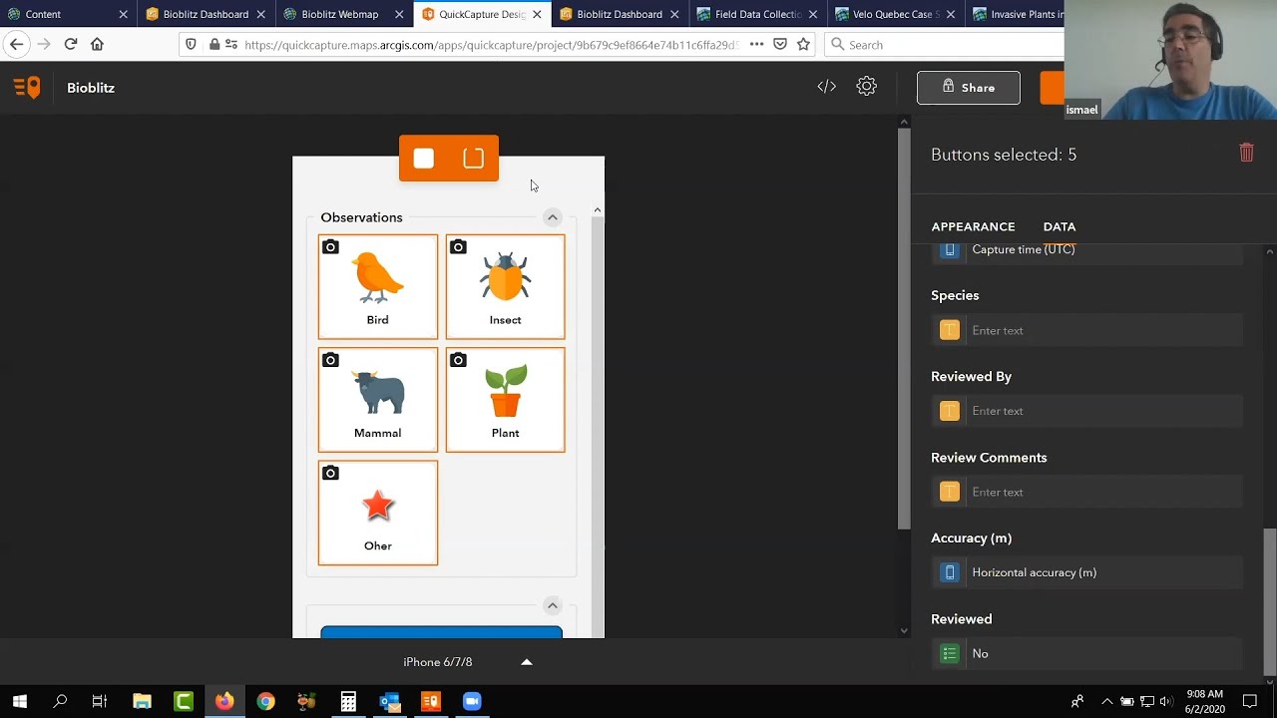The height and width of the screenshot is (718, 1277).
Task: Reload the page with the refresh icon
Action: click(x=70, y=44)
